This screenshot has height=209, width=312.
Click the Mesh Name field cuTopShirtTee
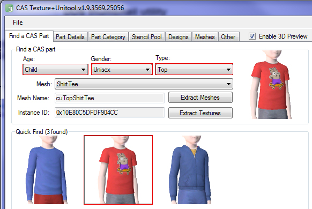109,98
